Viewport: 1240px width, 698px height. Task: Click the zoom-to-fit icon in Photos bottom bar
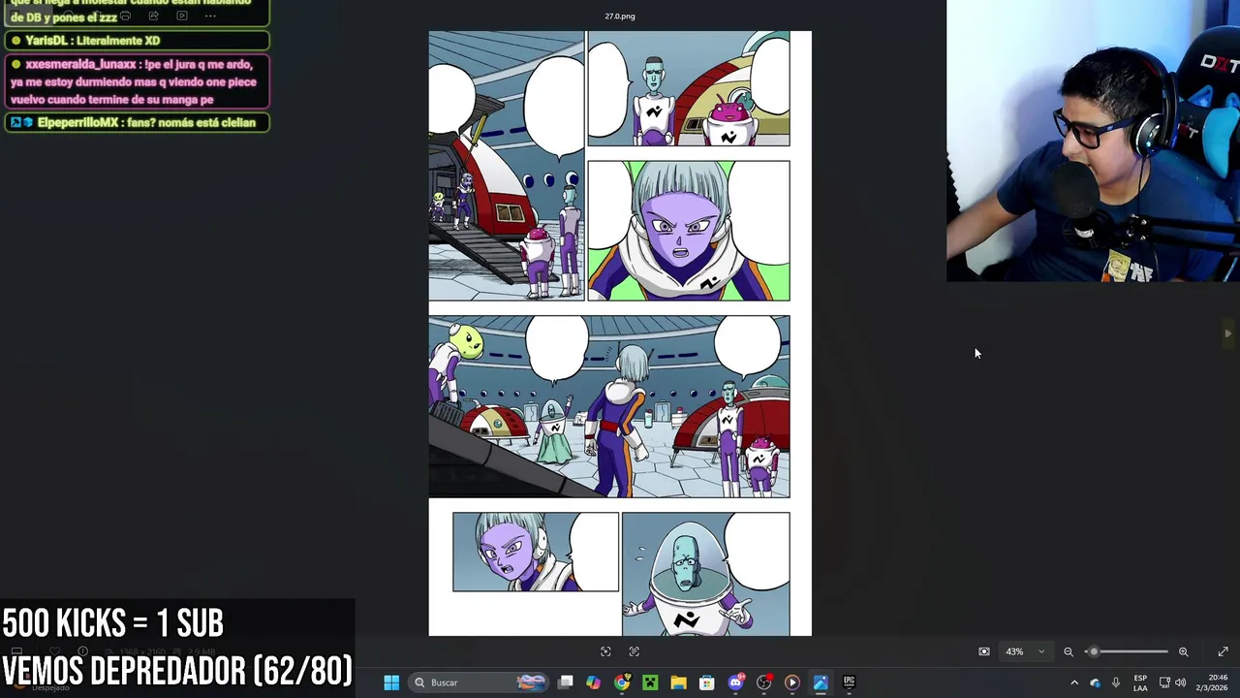(605, 651)
